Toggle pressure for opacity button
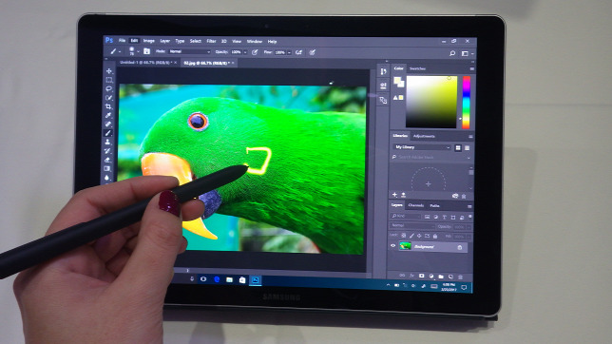The image size is (612, 344). [255, 52]
